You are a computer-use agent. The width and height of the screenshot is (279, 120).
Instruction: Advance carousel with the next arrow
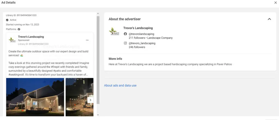click(90, 100)
